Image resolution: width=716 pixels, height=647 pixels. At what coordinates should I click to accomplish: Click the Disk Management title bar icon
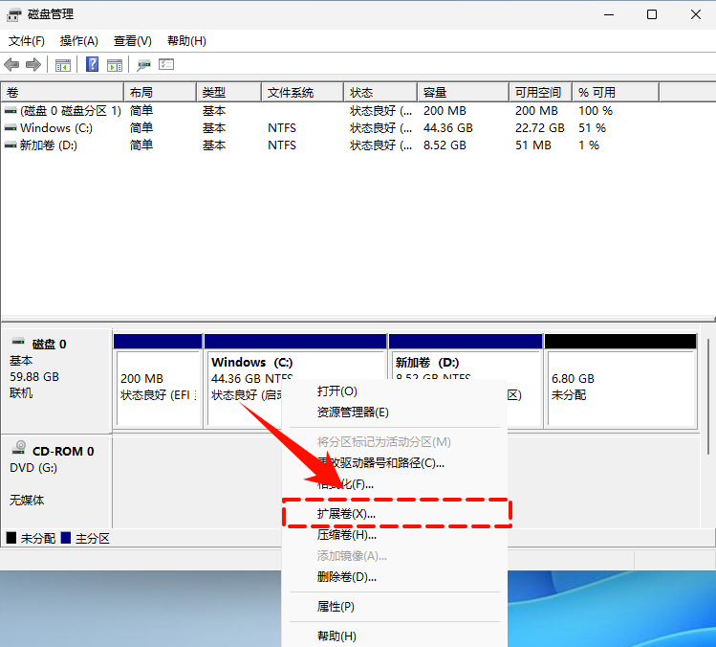14,14
